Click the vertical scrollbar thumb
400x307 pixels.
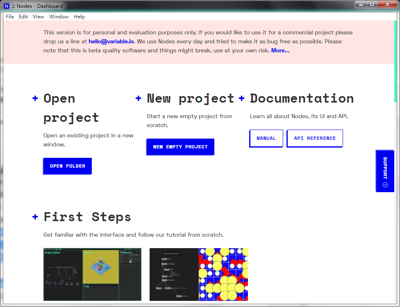tap(395, 61)
